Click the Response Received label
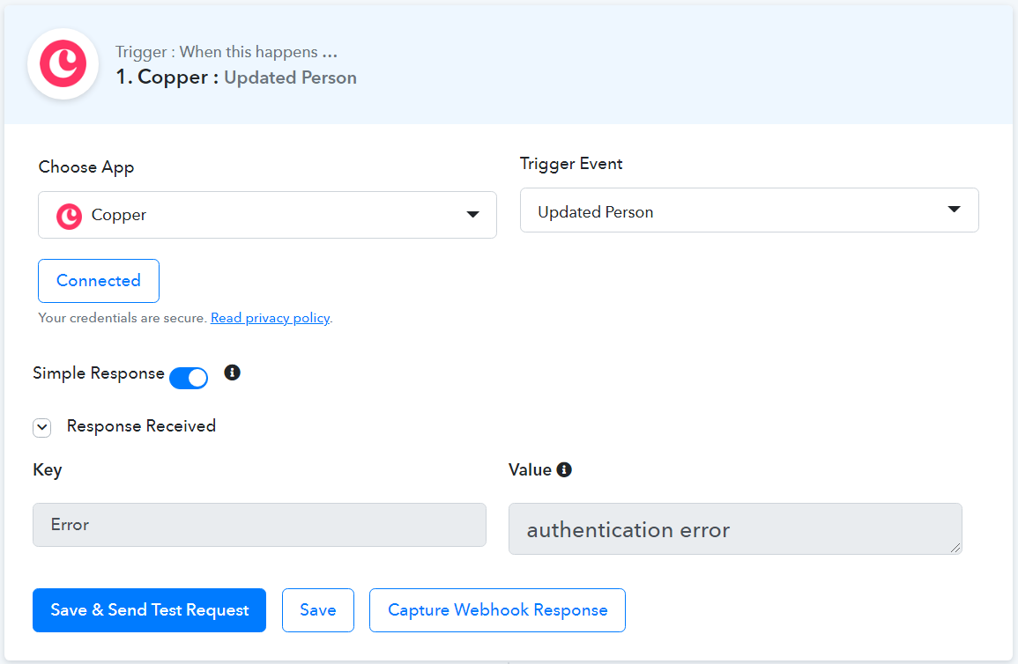 pos(142,426)
